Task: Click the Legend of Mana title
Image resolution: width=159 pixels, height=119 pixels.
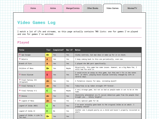Action: coord(28,101)
